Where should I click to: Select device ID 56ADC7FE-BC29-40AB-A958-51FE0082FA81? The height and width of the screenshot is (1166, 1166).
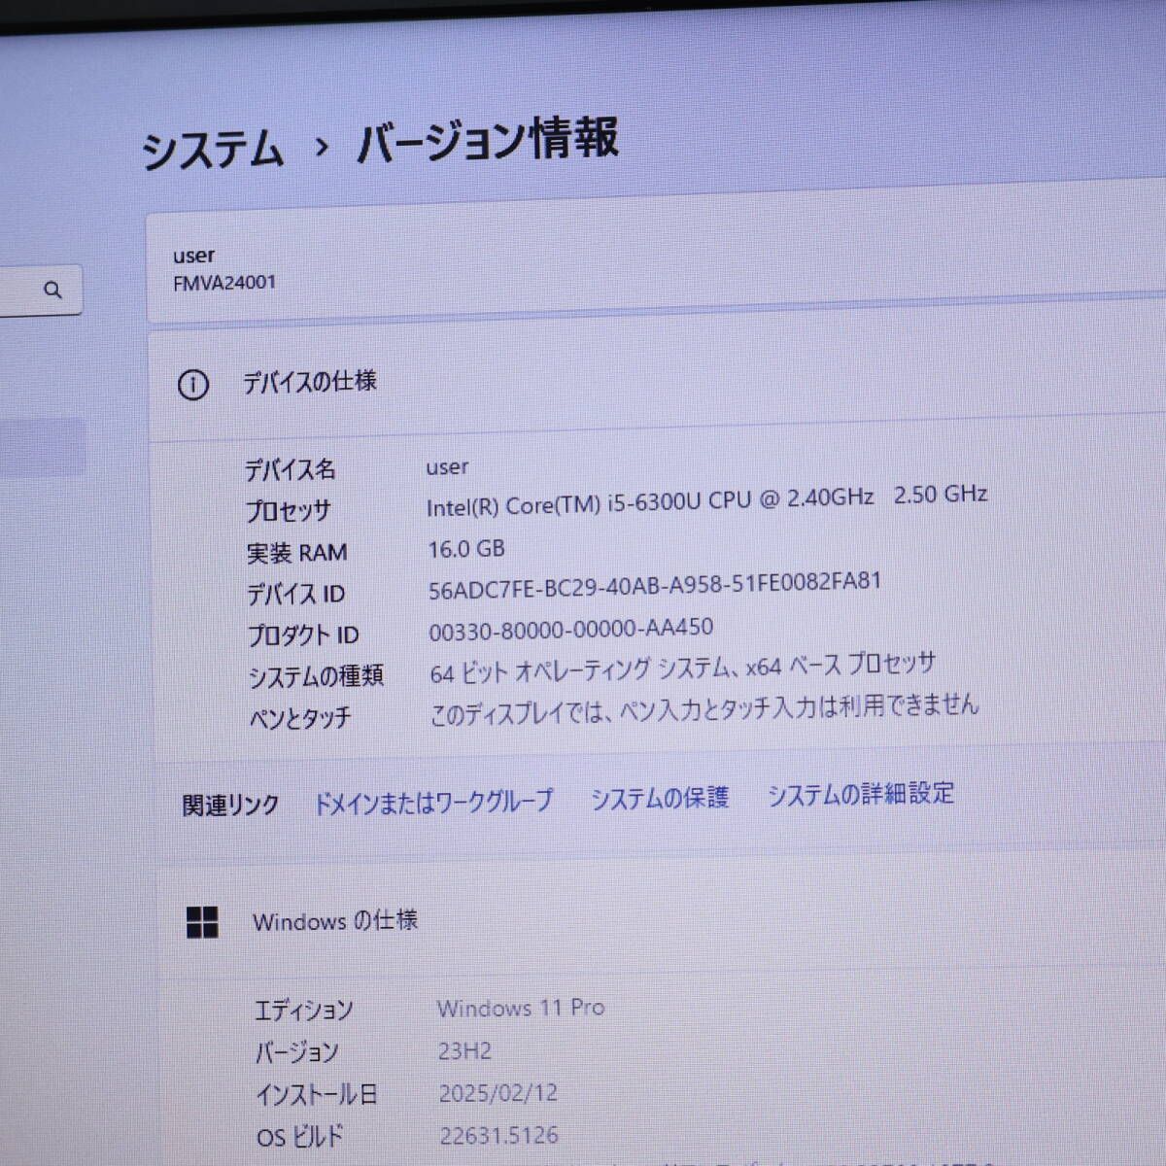click(x=655, y=586)
